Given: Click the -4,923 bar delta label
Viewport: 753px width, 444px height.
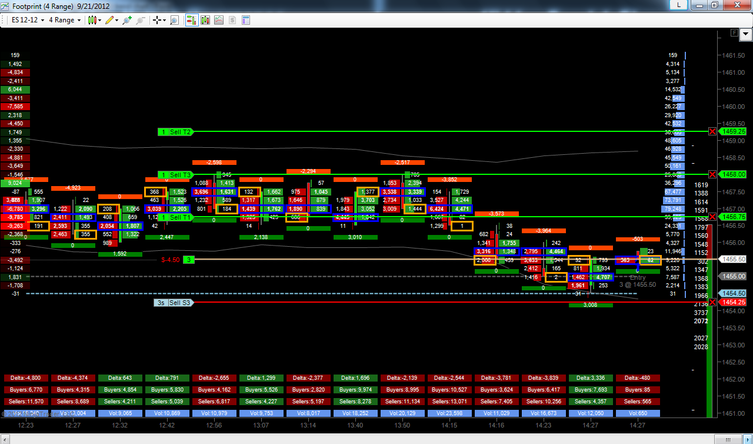Looking at the screenshot, I should [73, 188].
